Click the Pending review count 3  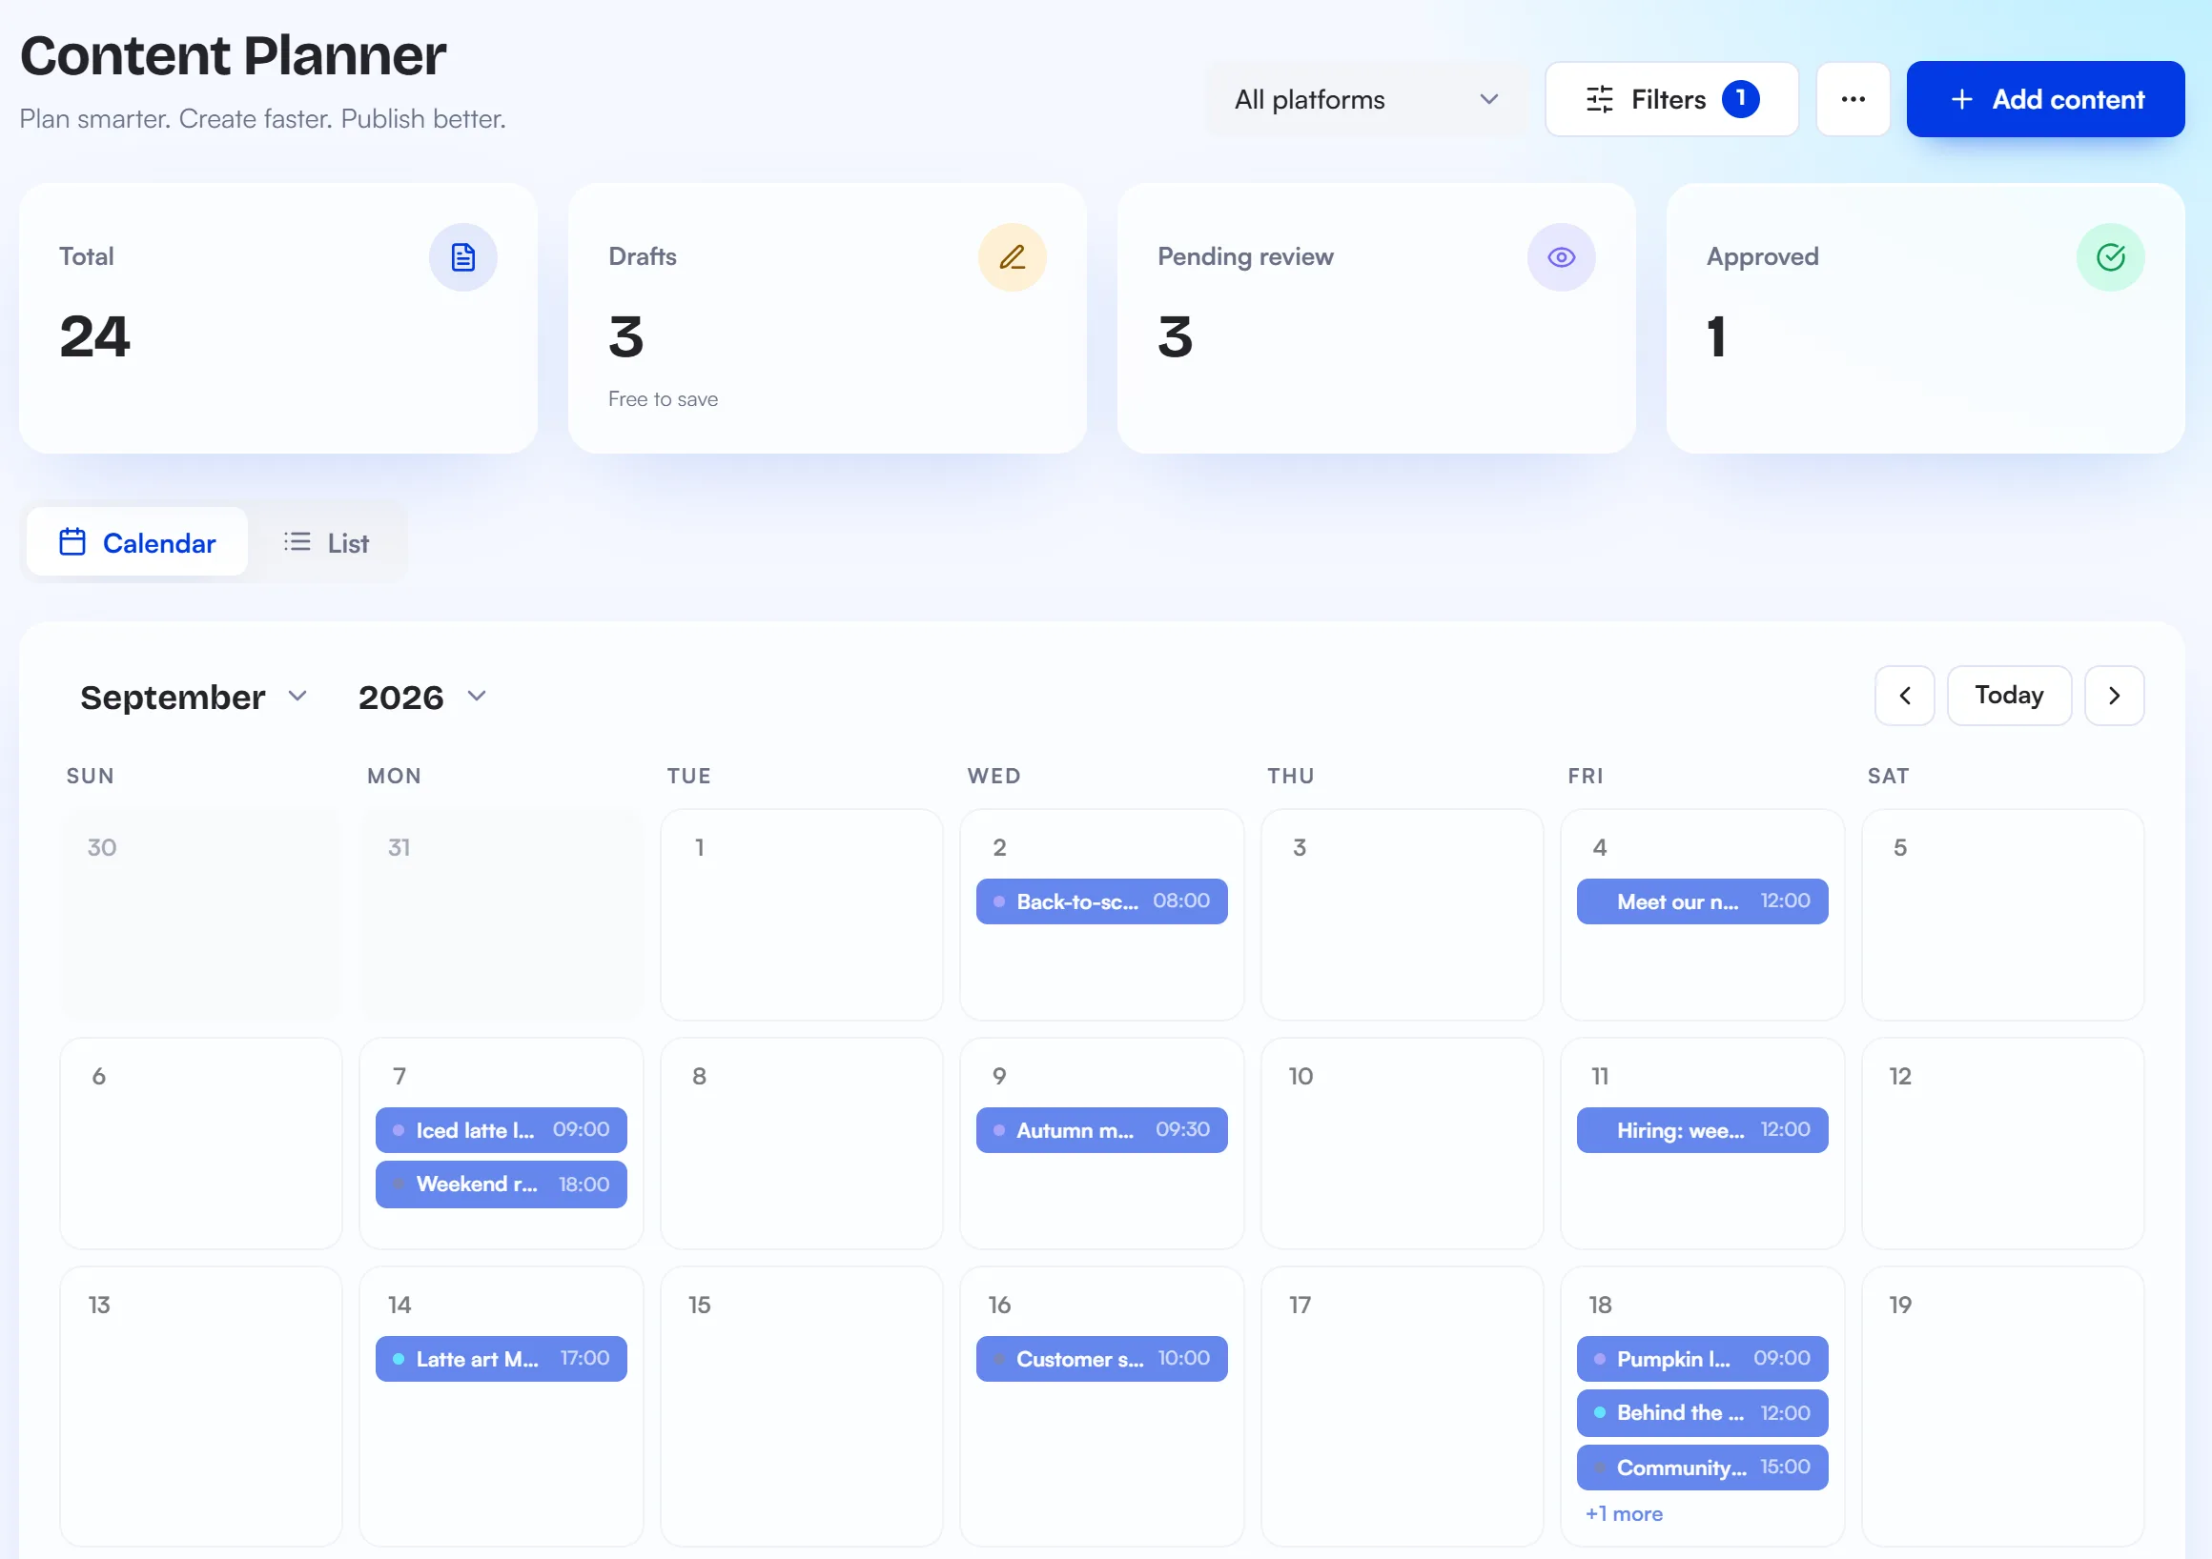[1175, 338]
